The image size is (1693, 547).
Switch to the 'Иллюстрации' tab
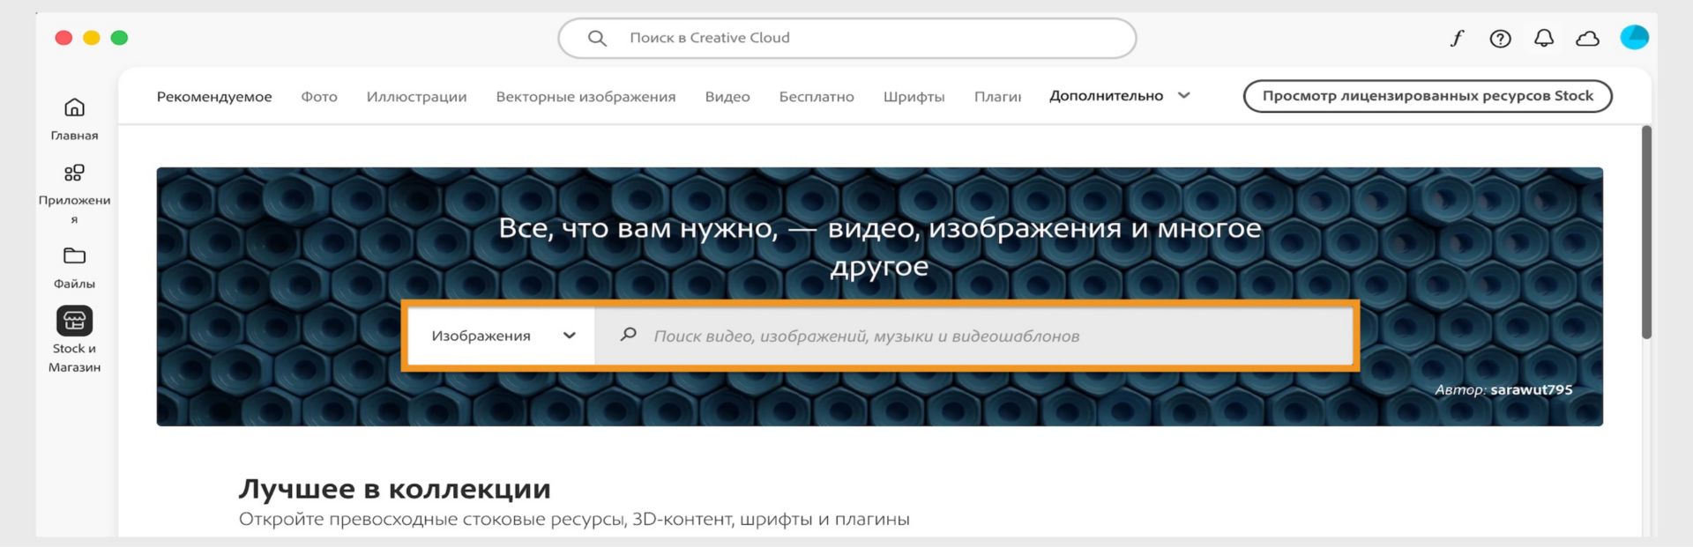[x=416, y=97]
